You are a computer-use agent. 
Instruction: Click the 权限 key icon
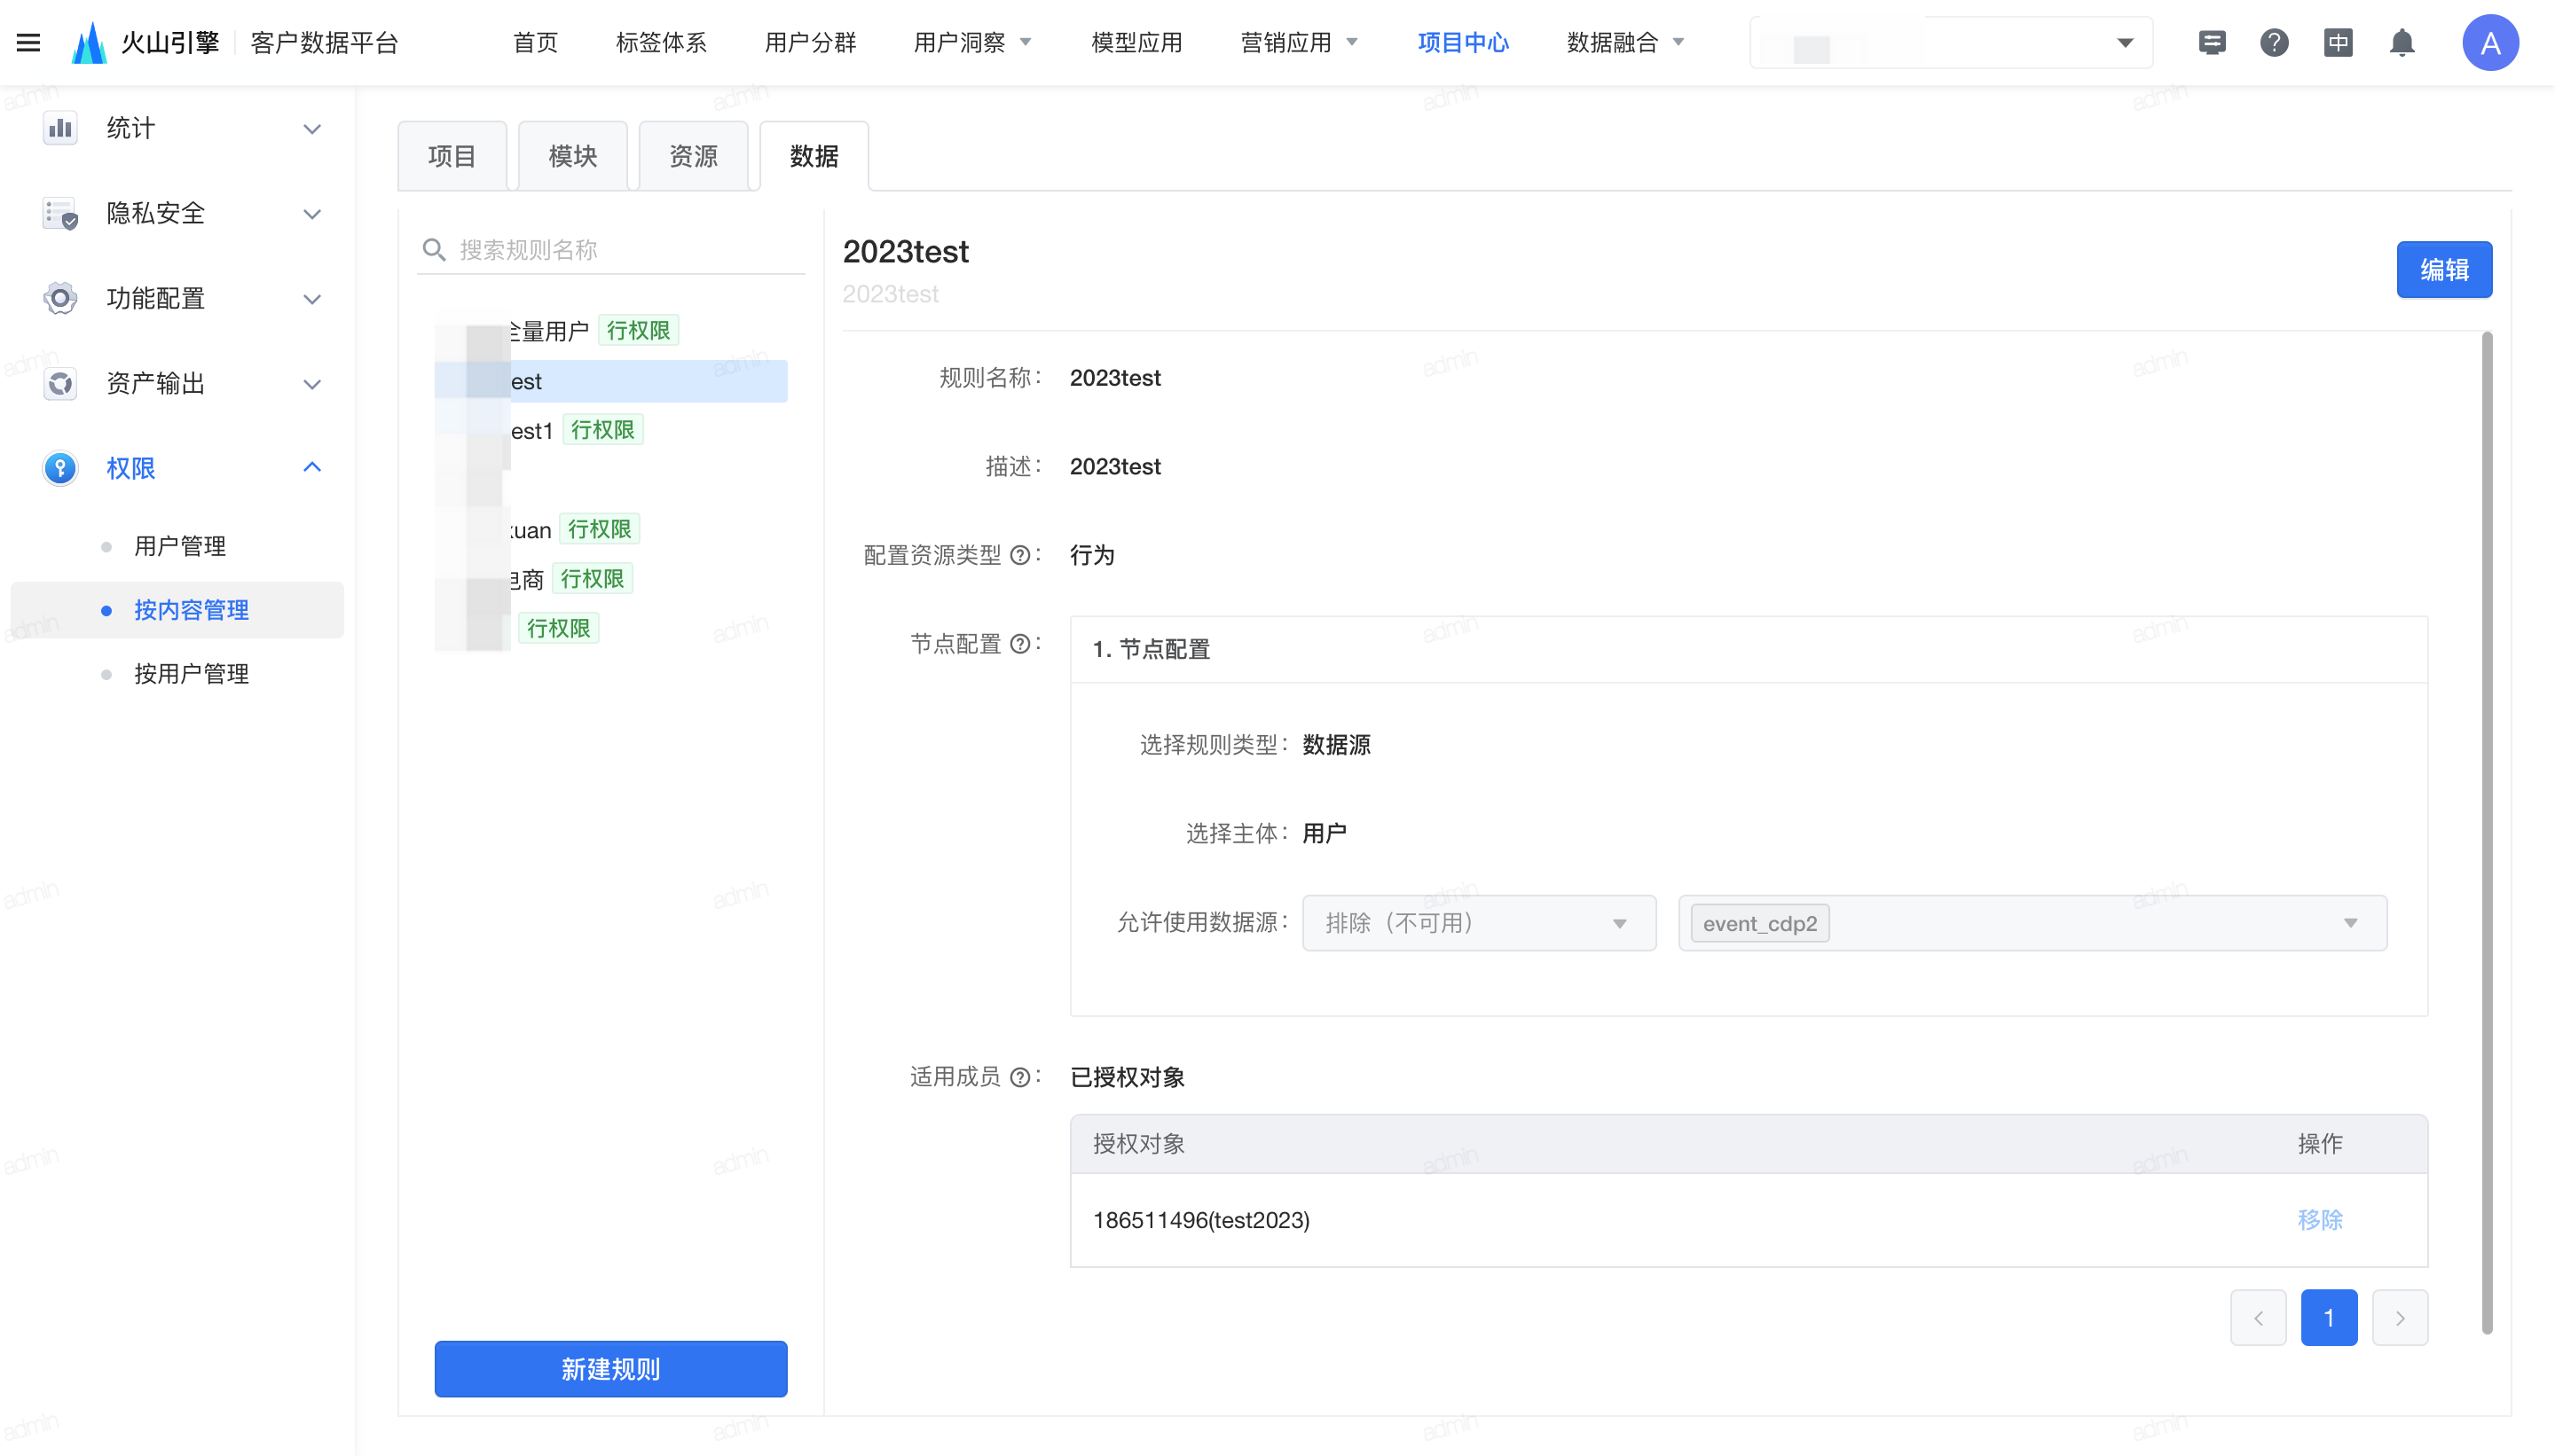(x=60, y=468)
